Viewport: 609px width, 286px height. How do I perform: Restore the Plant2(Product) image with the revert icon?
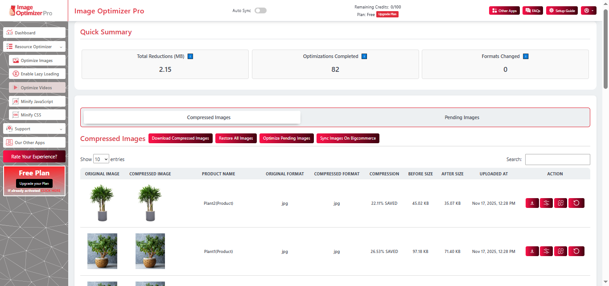click(x=576, y=203)
